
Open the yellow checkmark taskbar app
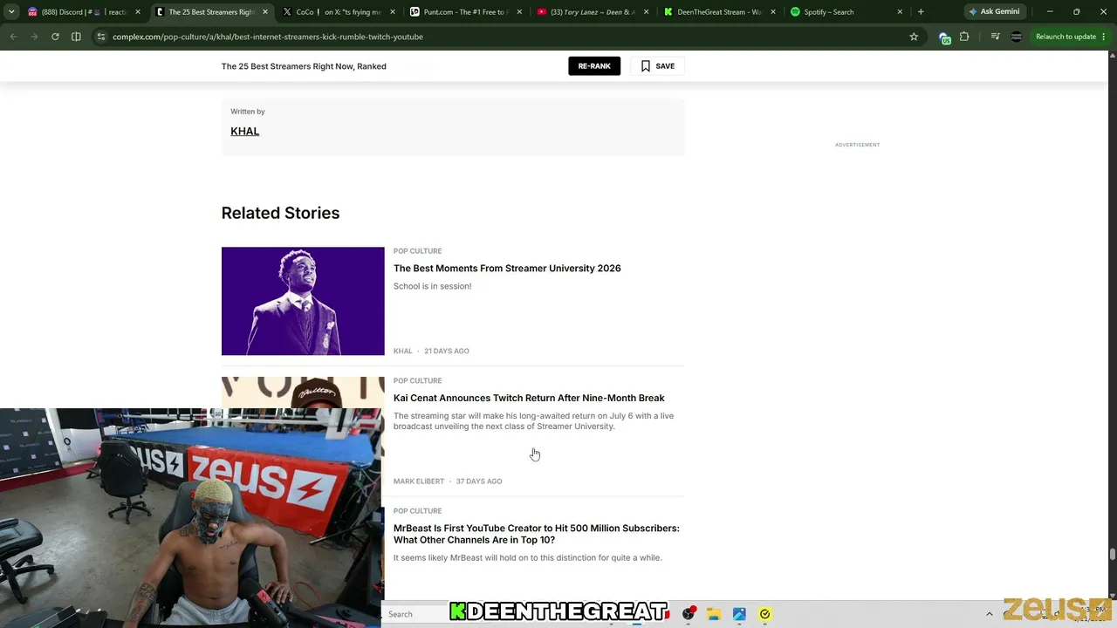(x=764, y=614)
